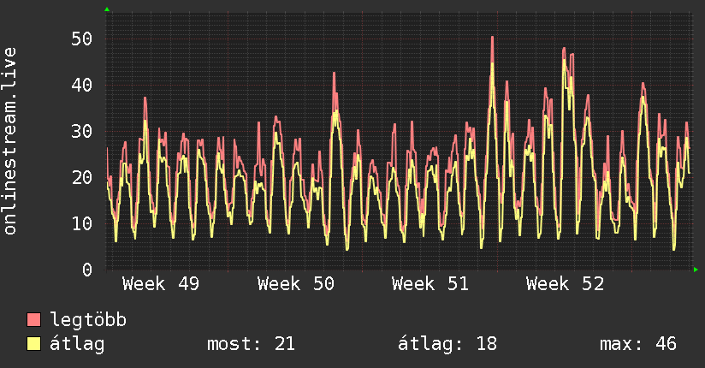Click the 10 y-axis value label
The image size is (705, 368).
tap(81, 223)
